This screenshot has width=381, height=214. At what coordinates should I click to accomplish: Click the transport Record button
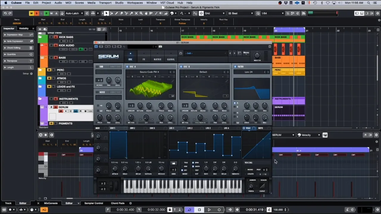coord(219,210)
